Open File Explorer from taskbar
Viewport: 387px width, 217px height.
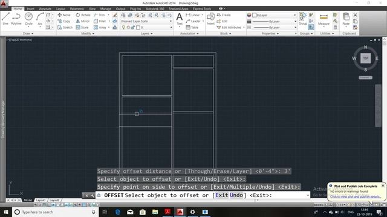click(155, 212)
